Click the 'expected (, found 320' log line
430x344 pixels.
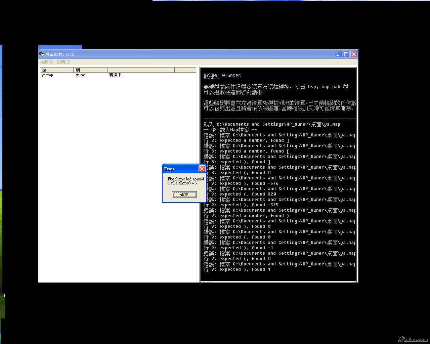click(240, 194)
